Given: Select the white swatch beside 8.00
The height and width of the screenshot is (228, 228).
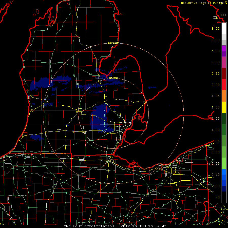Looking at the screenshot, I should (x=224, y=28).
